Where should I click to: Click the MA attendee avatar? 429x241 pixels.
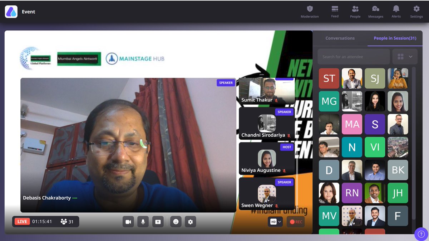(352, 124)
